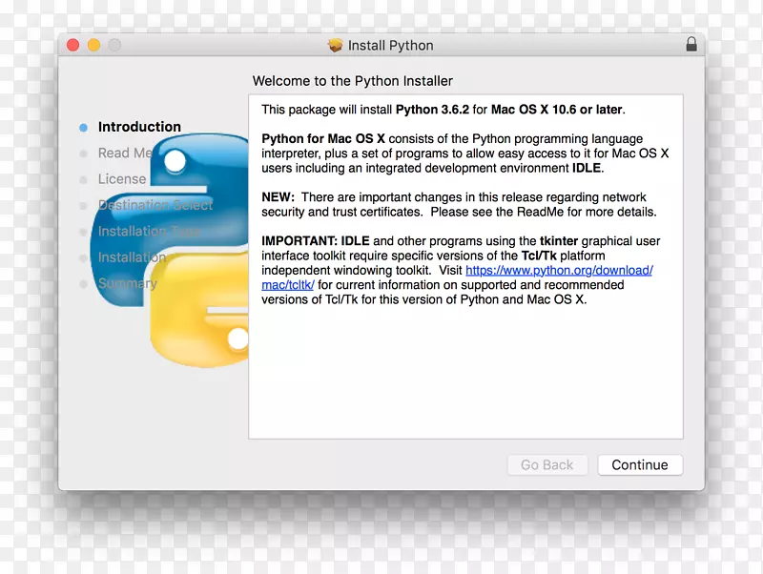
Task: Click the step indicator dot beside Read Me
Action: tap(85, 153)
